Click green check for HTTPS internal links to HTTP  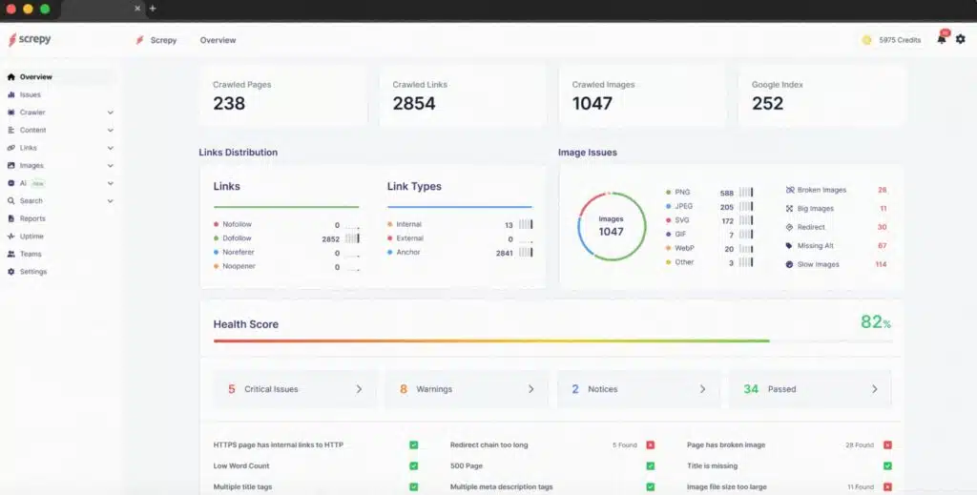pyautogui.click(x=413, y=445)
